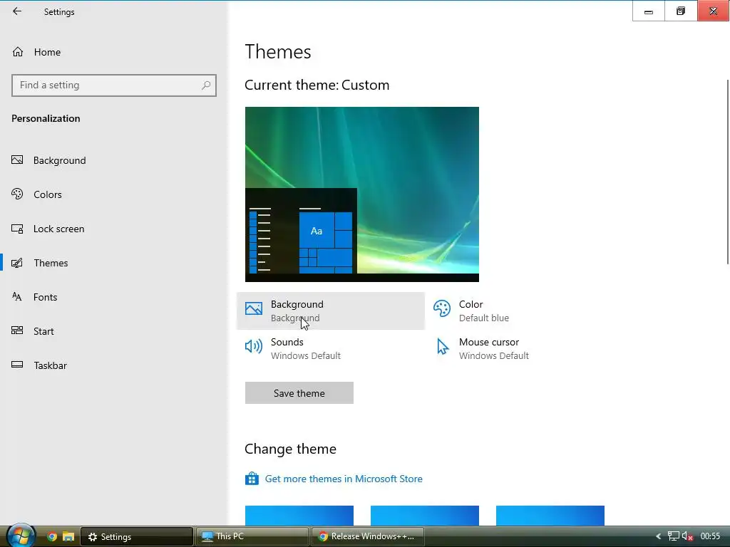Click the Microsoft Store bag icon
The image size is (730, 547).
pyautogui.click(x=252, y=478)
